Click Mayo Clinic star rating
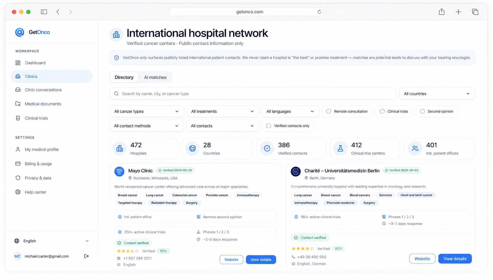Screen dimensions: 493x280 pos(128,251)
